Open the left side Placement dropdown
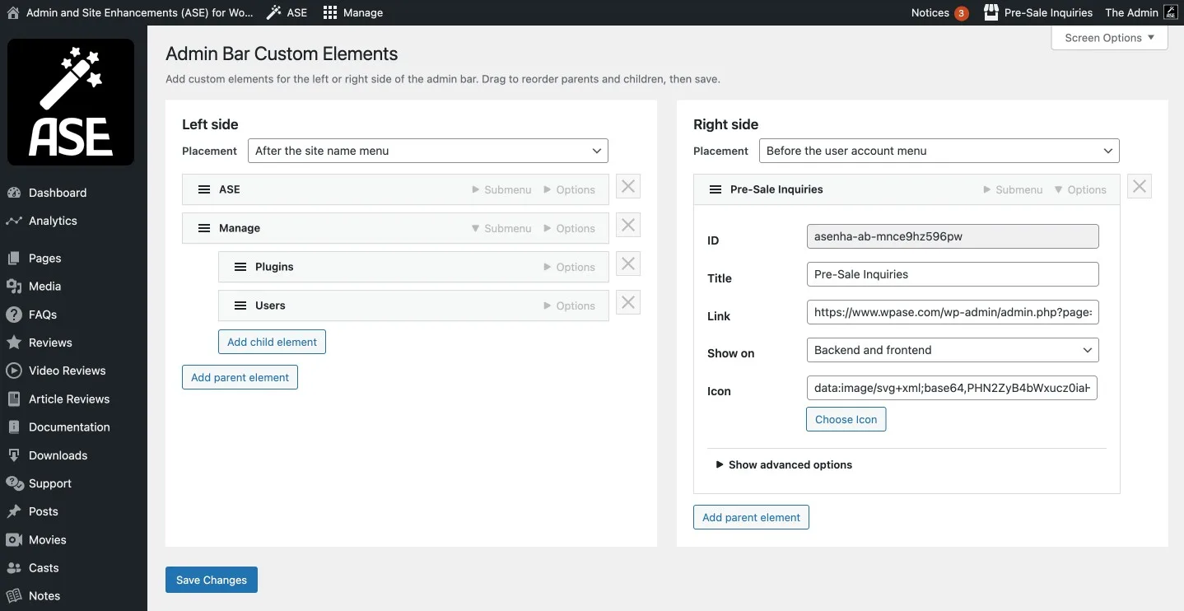This screenshot has width=1184, height=611. [427, 151]
